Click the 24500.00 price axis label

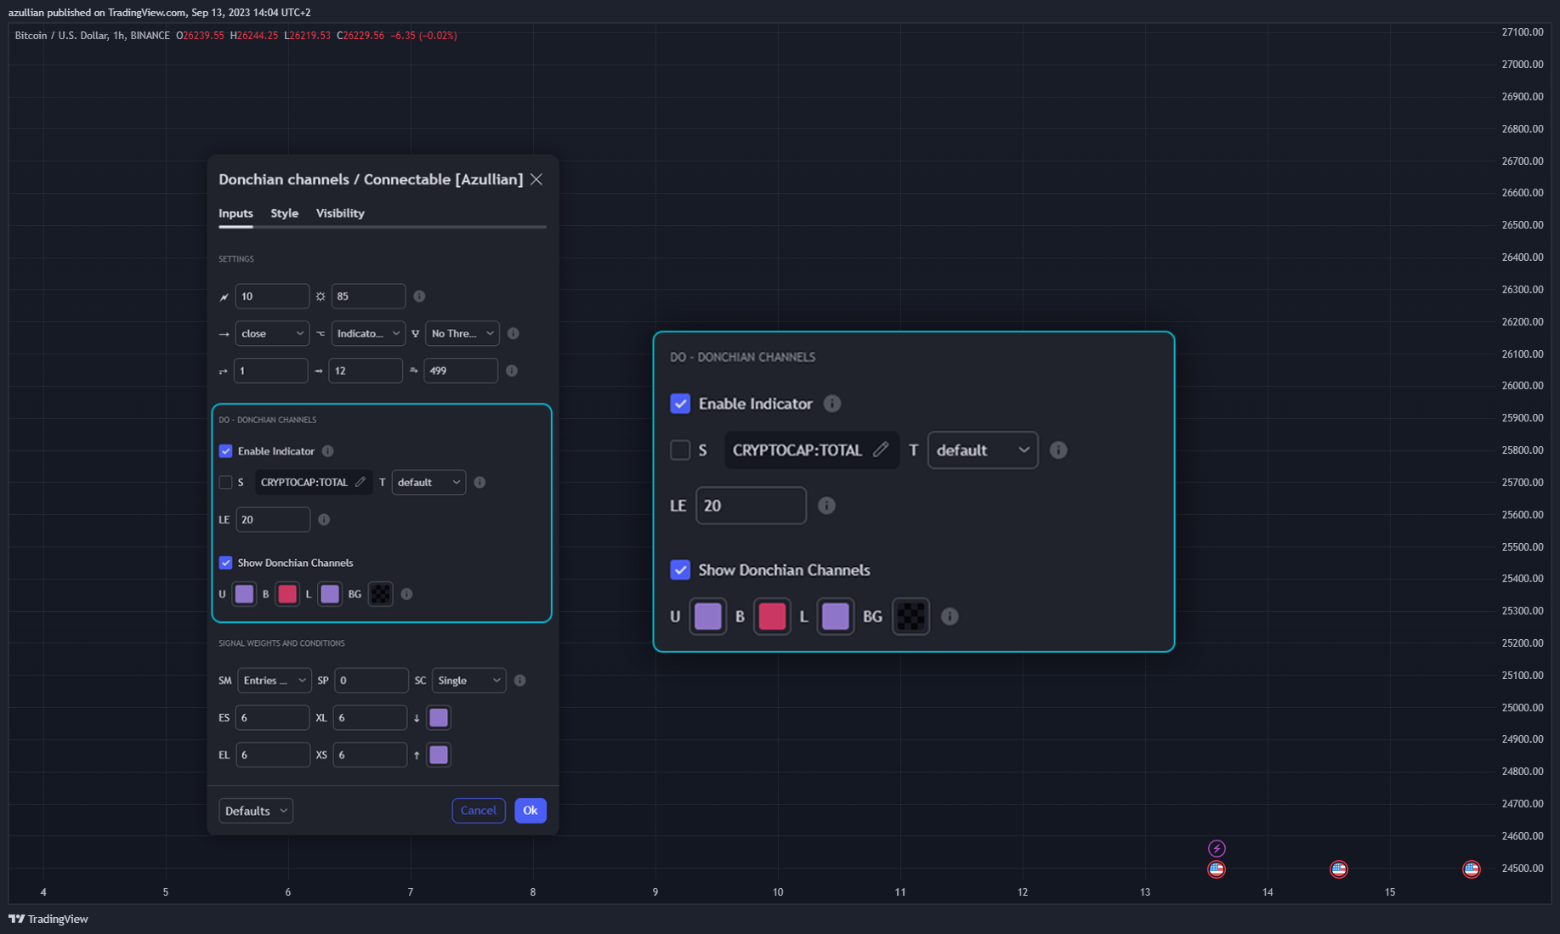(x=1522, y=868)
